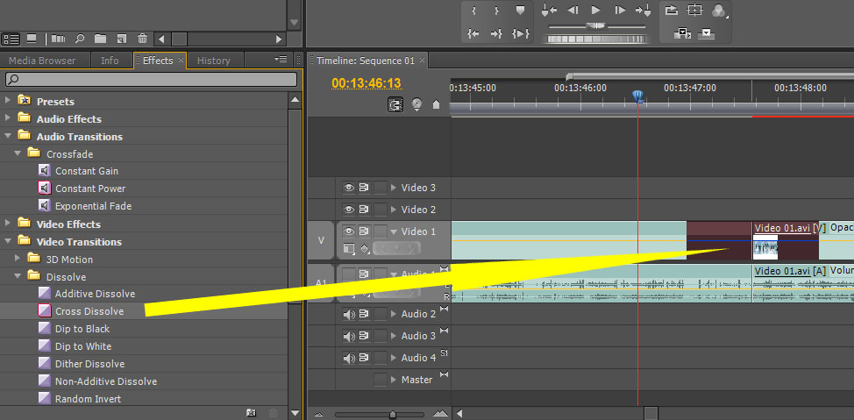Mute Audio 2 track speaker toggle

(349, 314)
